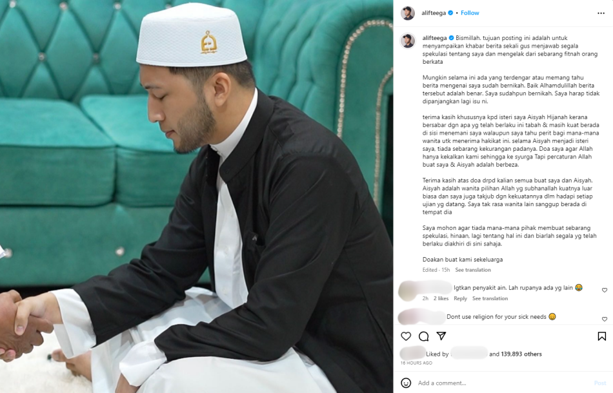This screenshot has height=393, width=613.
Task: Follow the alifteega account
Action: point(470,13)
